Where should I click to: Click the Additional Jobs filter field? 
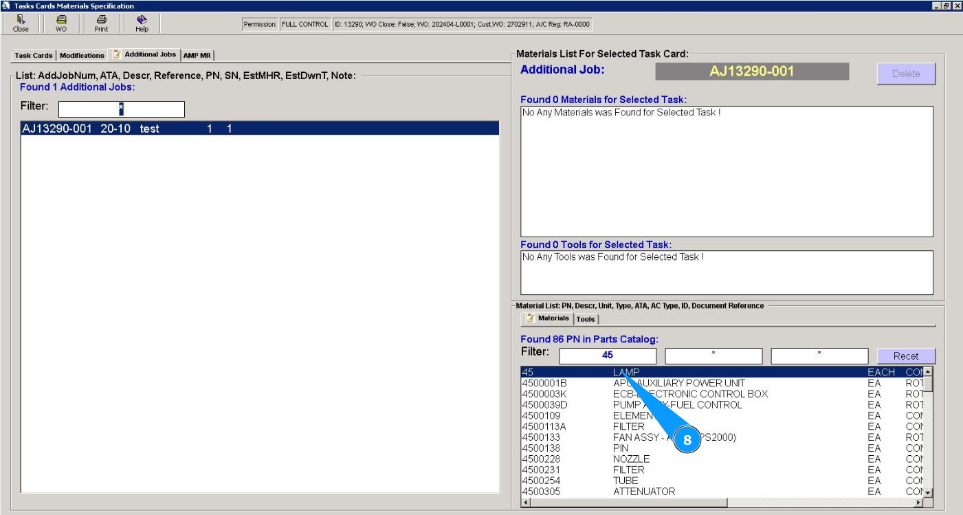click(x=122, y=109)
